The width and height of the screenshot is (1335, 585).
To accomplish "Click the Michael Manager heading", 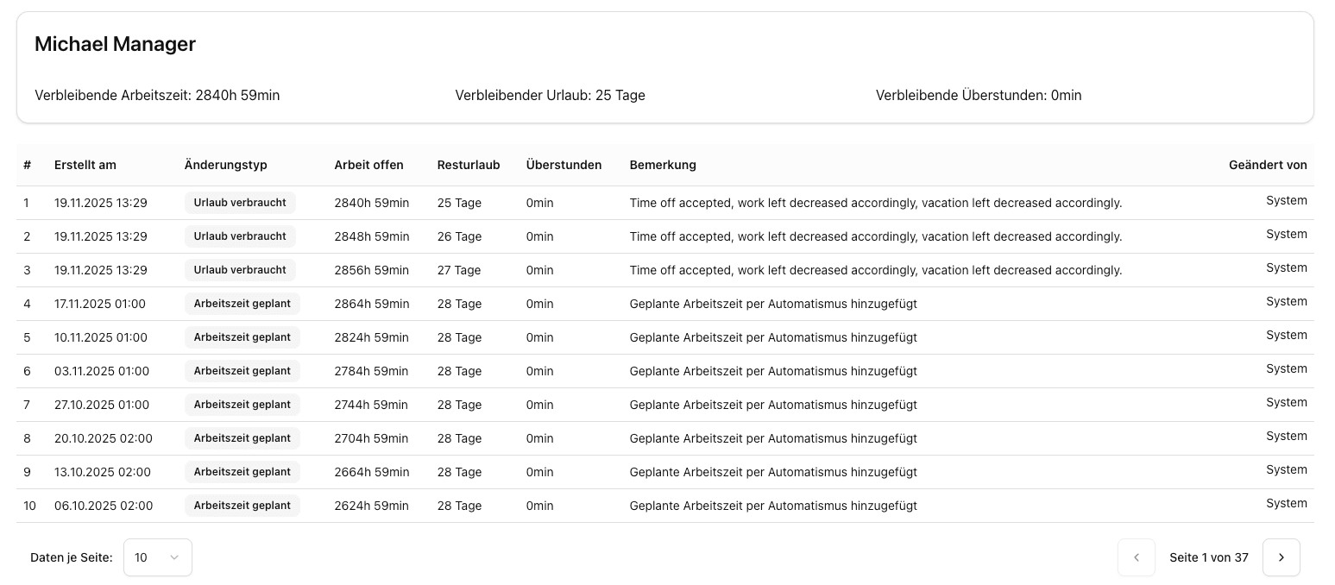I will coord(115,44).
